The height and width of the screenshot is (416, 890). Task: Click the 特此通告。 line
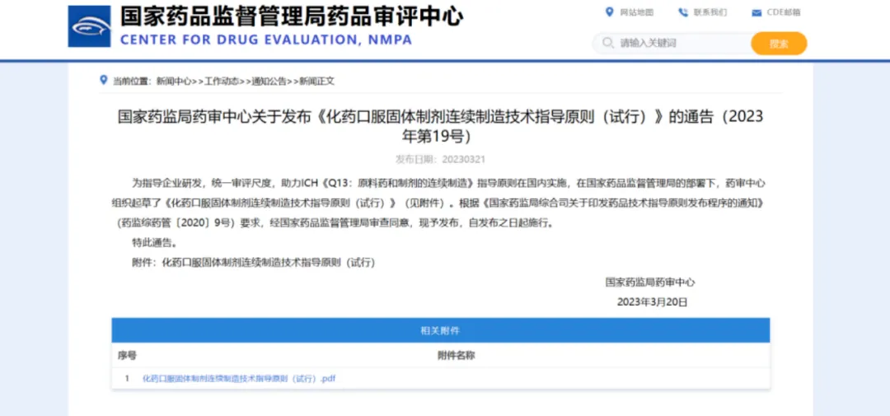click(x=154, y=243)
